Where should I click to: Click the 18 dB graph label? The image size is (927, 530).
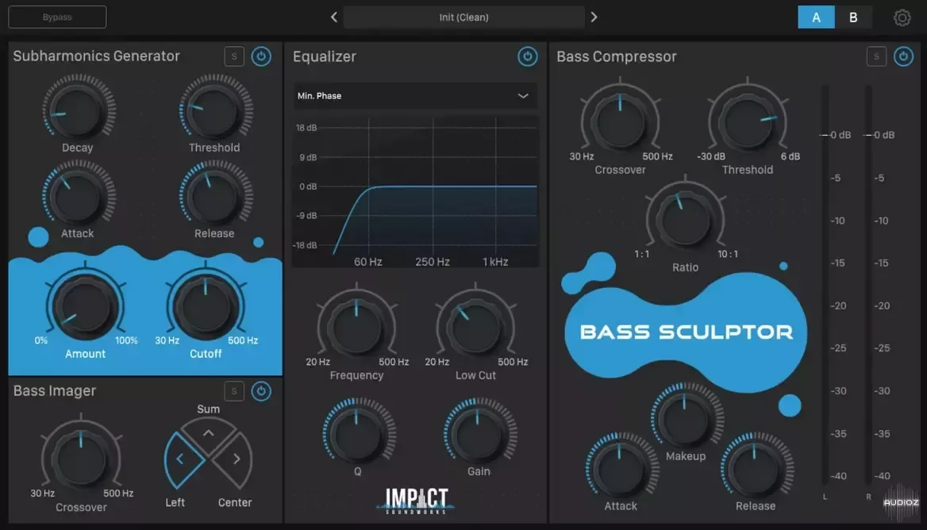tap(306, 128)
